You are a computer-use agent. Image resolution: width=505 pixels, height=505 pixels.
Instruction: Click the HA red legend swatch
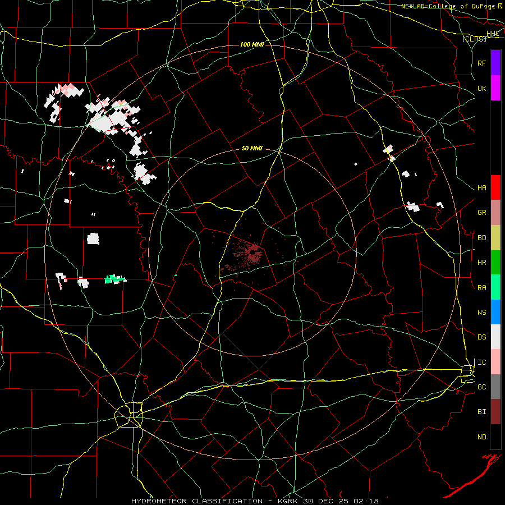coord(495,187)
